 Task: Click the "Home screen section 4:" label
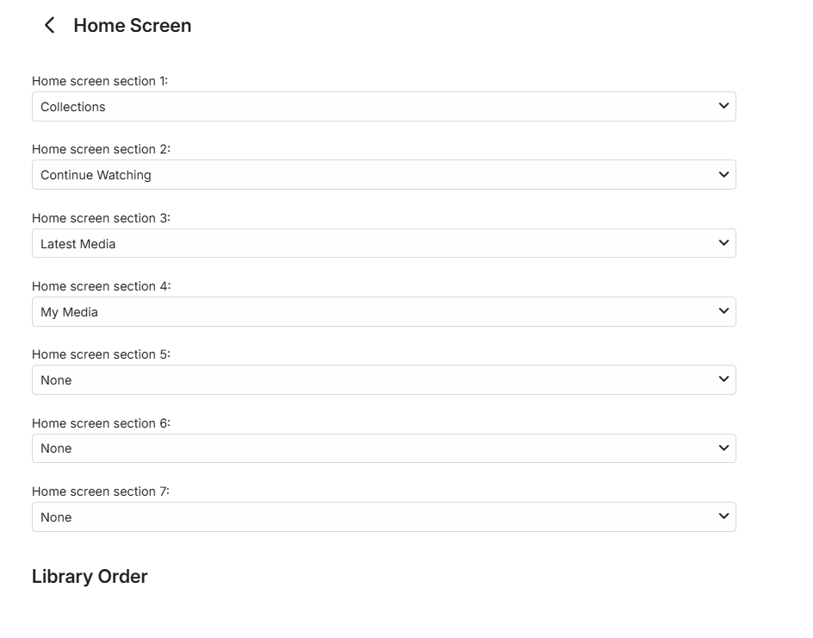(101, 286)
